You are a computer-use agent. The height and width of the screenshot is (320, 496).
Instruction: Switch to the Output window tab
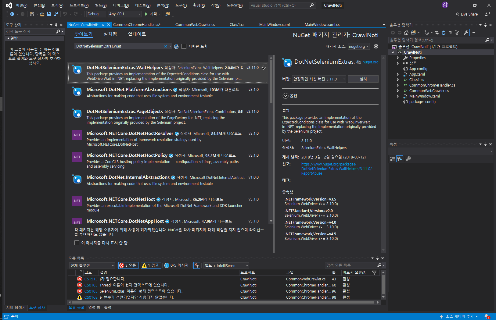107,308
